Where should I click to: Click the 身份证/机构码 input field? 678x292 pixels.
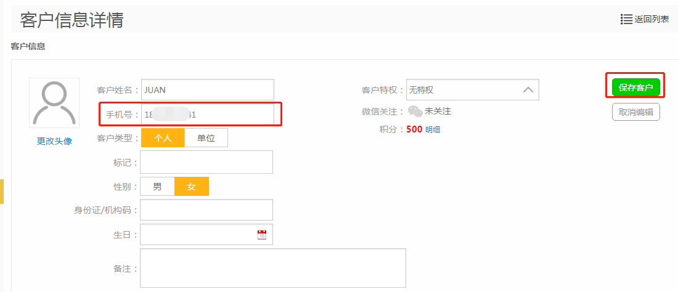point(206,210)
